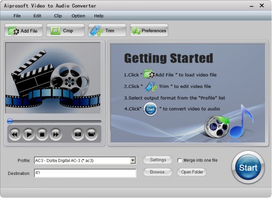Click the 'to load video file' text
The height and width of the screenshot is (198, 272).
click(x=198, y=75)
